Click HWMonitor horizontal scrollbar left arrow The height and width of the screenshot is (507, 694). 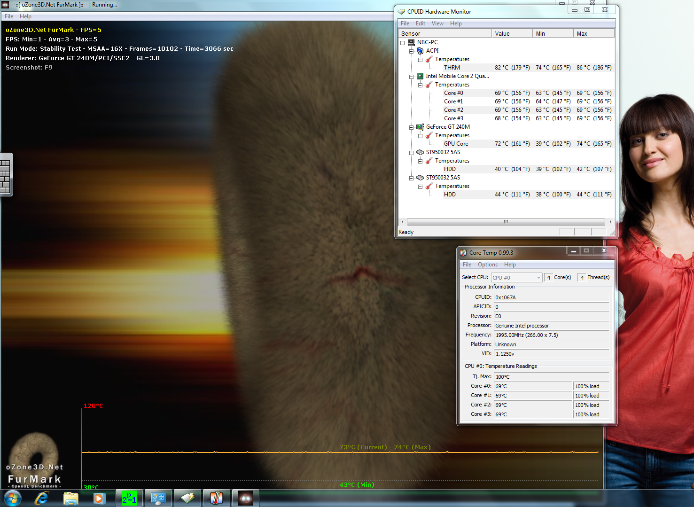(x=402, y=222)
